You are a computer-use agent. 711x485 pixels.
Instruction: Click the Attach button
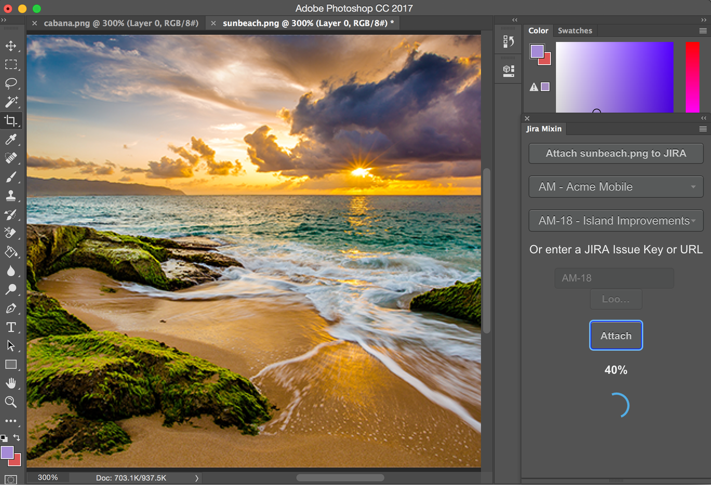coord(616,336)
